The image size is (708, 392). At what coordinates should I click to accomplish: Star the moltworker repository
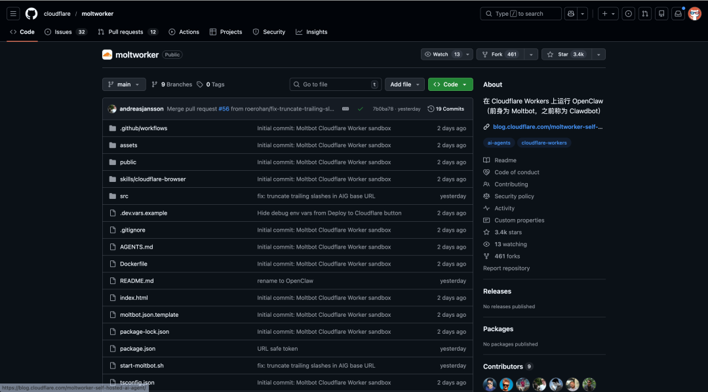[568, 54]
